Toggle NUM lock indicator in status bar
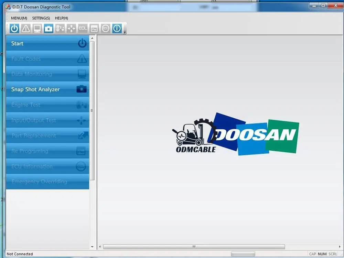This screenshot has height=258, width=344. tap(322, 254)
